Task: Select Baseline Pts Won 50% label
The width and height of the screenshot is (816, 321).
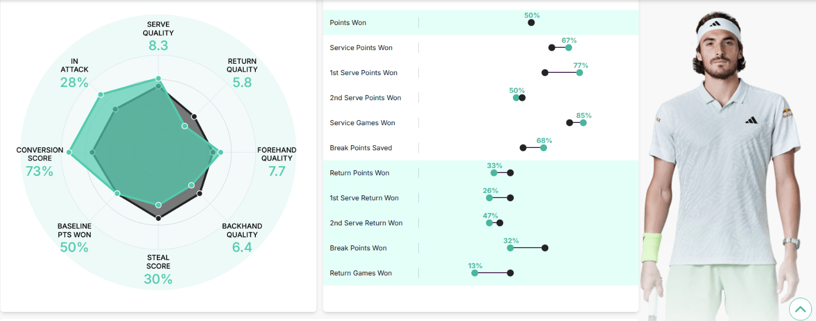Action: [x=75, y=238]
